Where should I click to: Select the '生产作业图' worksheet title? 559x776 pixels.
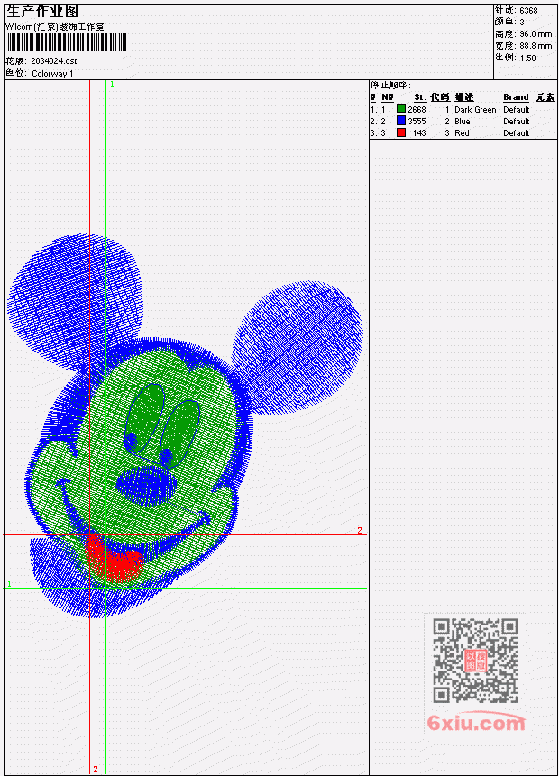point(42,12)
